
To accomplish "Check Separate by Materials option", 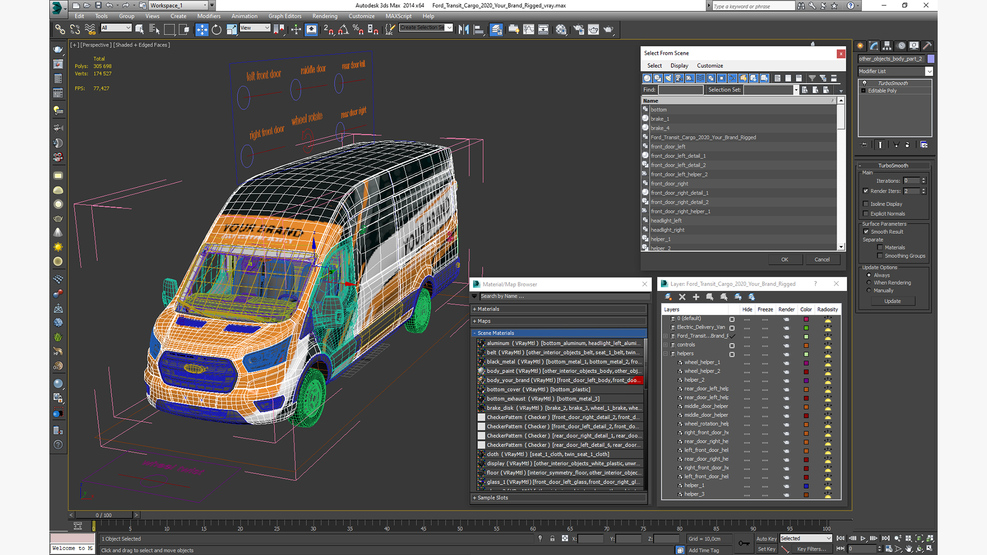I will [x=880, y=248].
